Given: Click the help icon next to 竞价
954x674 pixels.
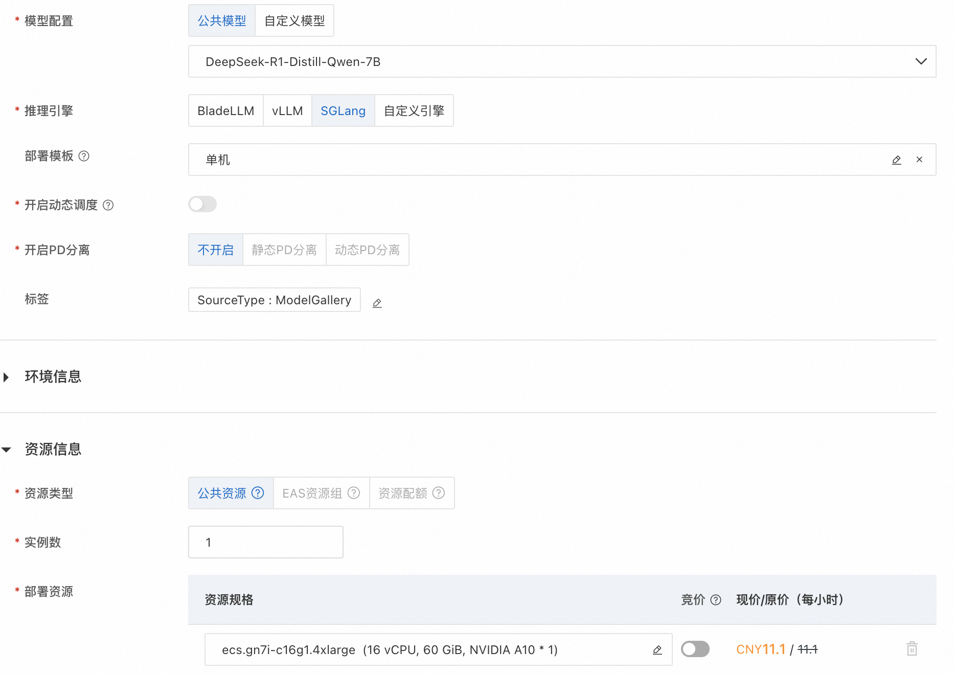Looking at the screenshot, I should click(x=716, y=600).
